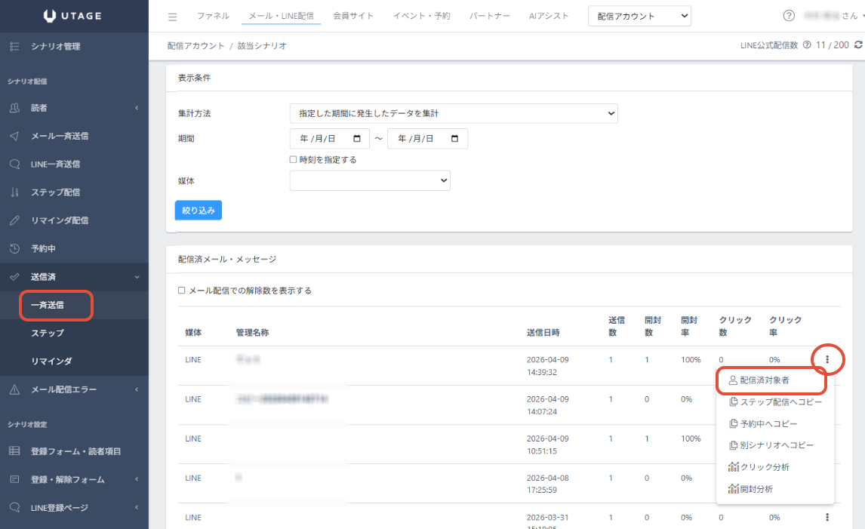Viewport: 865px width, 529px height.
Task: Choose 配信済対象者 from the dropdown menu
Action: pos(771,380)
